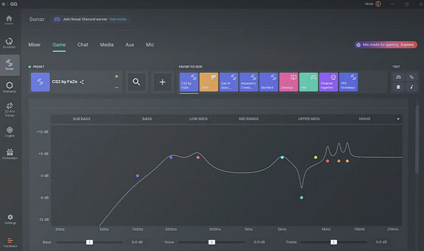Select the green EQ node at notch
424x251 pixels.
tap(301, 198)
